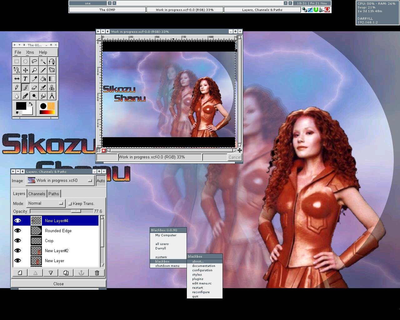Open the active gradient swatch
The height and width of the screenshot is (320, 400).
(x=47, y=112)
